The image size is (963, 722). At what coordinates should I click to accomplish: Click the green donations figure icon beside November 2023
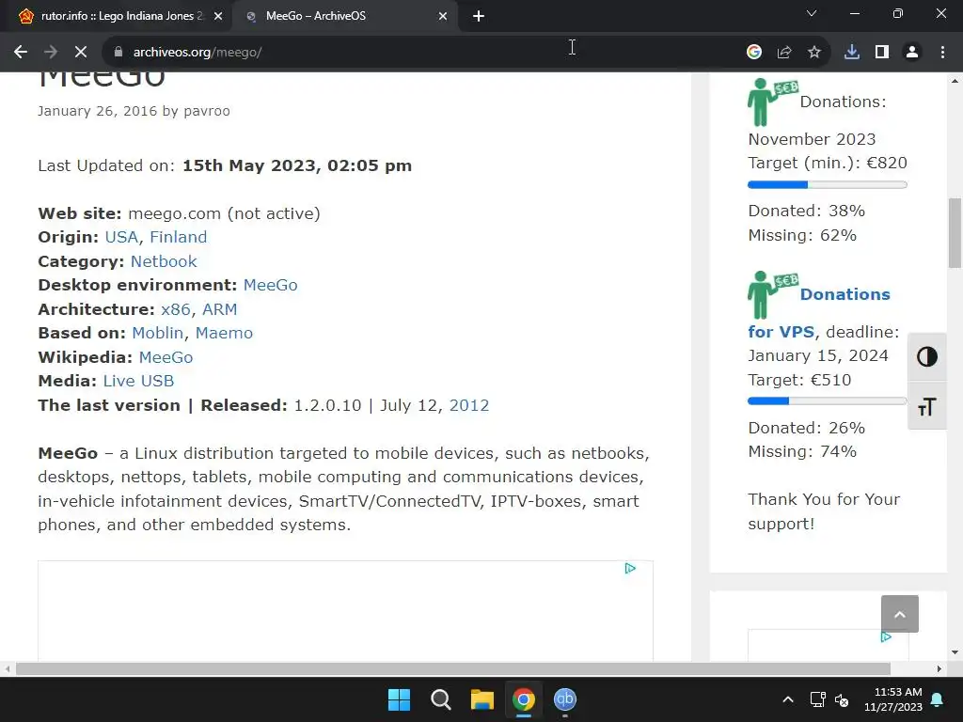point(772,102)
